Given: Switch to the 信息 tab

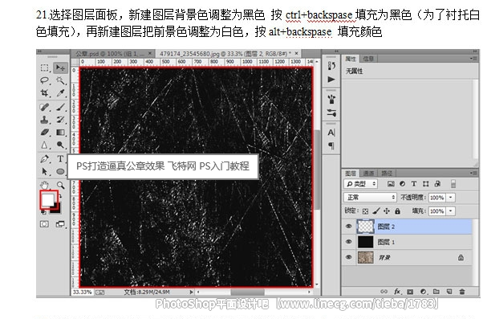Looking at the screenshot, I should tap(368, 59).
